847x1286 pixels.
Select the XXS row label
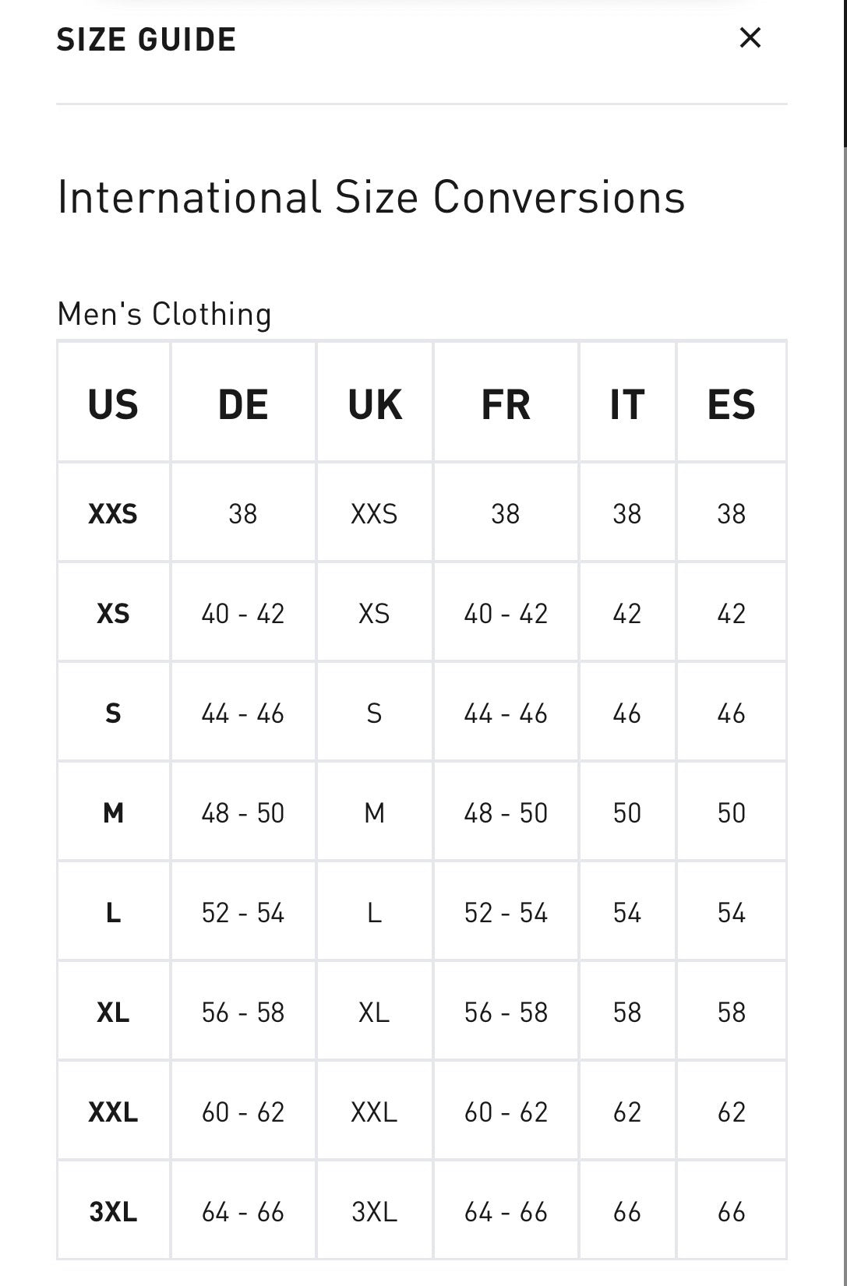pos(113,514)
